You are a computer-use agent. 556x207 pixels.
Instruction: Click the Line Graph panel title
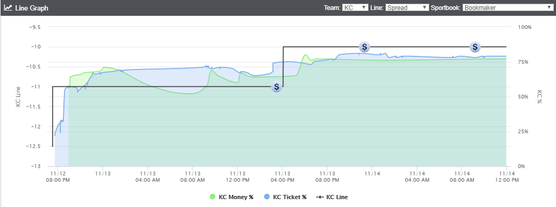[32, 8]
